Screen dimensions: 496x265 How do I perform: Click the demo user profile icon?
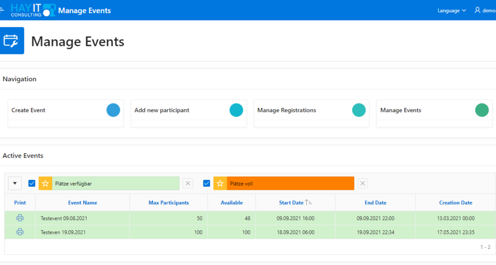point(477,10)
